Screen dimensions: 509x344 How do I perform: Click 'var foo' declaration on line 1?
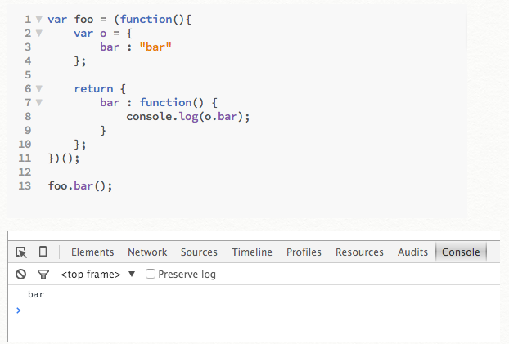70,19
